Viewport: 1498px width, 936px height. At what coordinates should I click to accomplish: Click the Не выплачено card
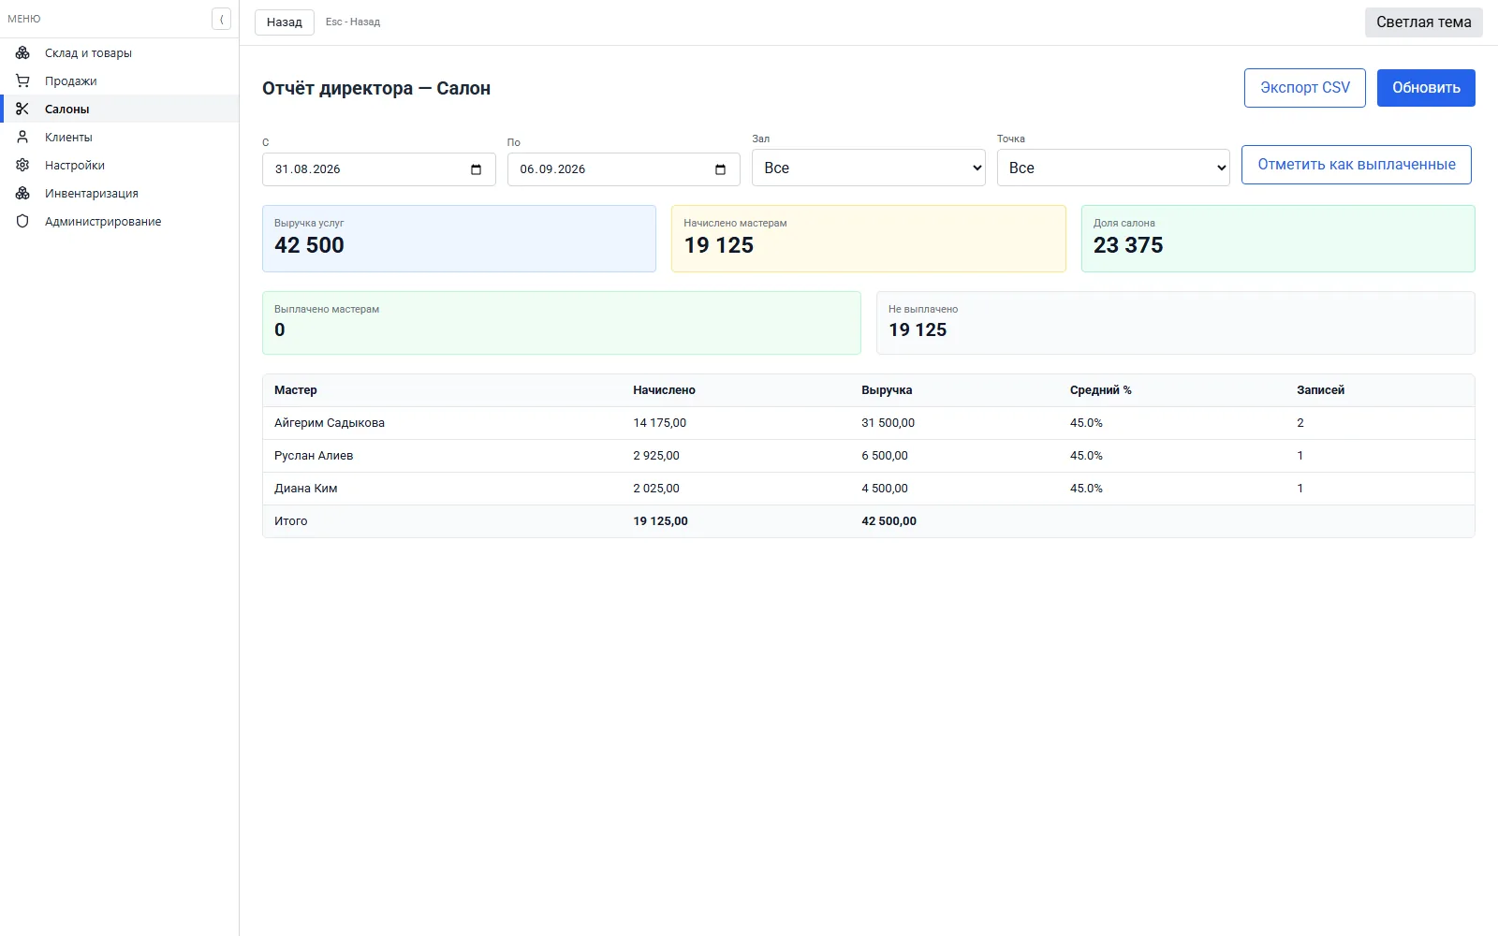pos(1175,323)
